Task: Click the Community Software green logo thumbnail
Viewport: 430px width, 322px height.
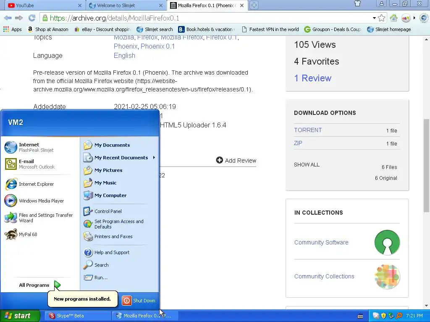Action: [387, 242]
